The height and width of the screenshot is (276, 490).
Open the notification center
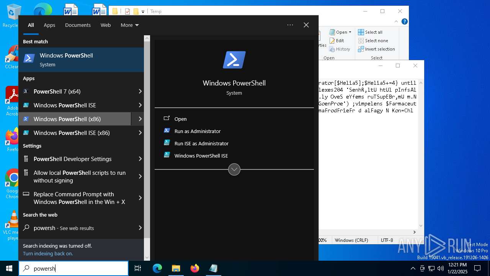(477, 268)
